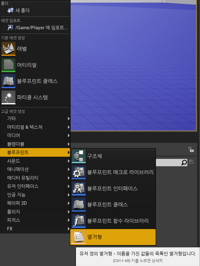Expand the 기타 submenu arrow
The height and width of the screenshot is (266, 200).
(x=69, y=119)
